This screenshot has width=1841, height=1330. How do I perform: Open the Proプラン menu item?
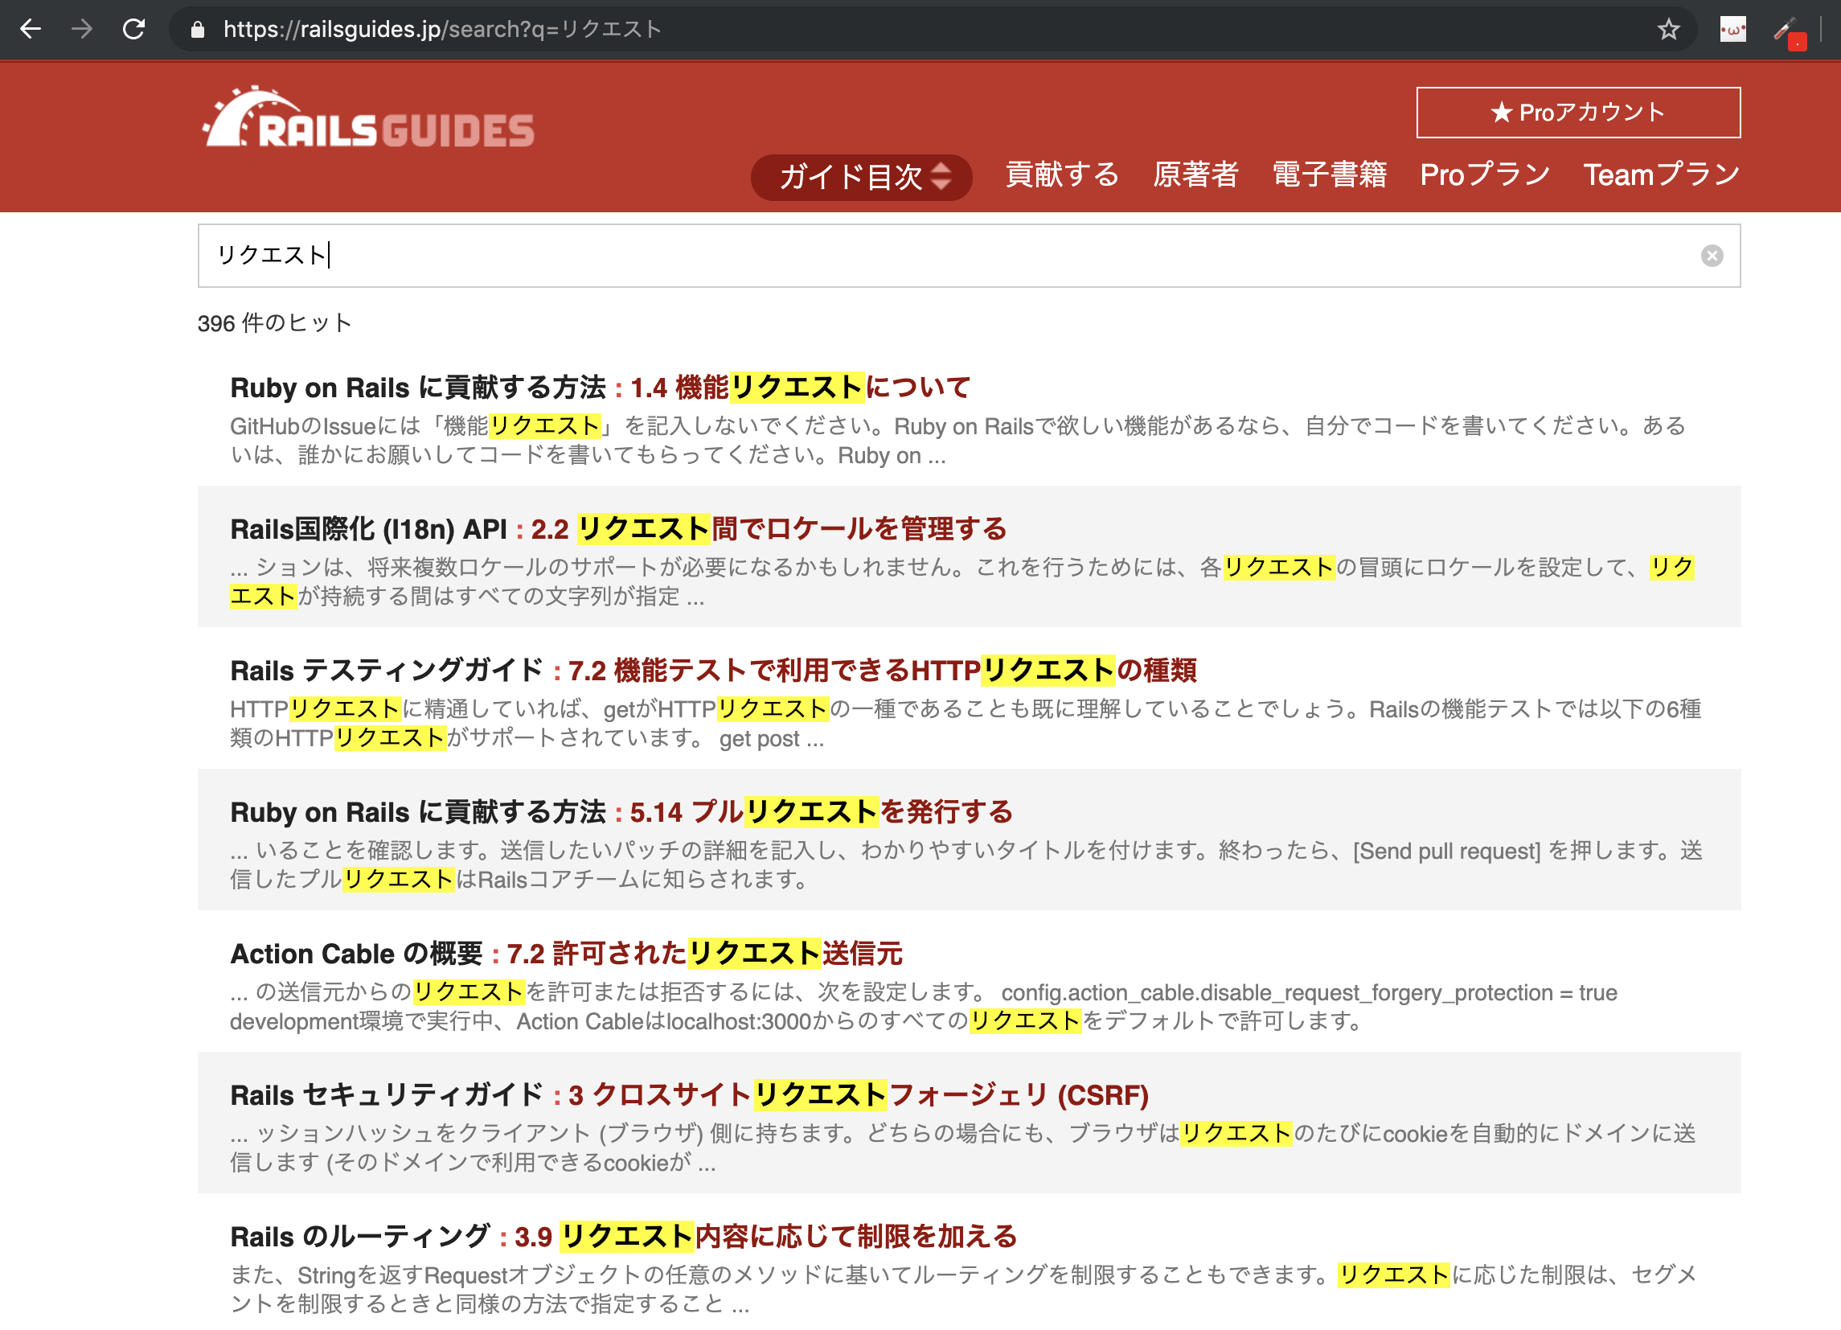click(1486, 174)
